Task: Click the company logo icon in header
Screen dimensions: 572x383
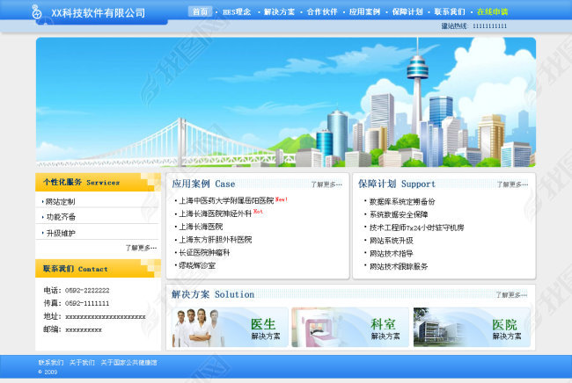Action: pos(36,12)
